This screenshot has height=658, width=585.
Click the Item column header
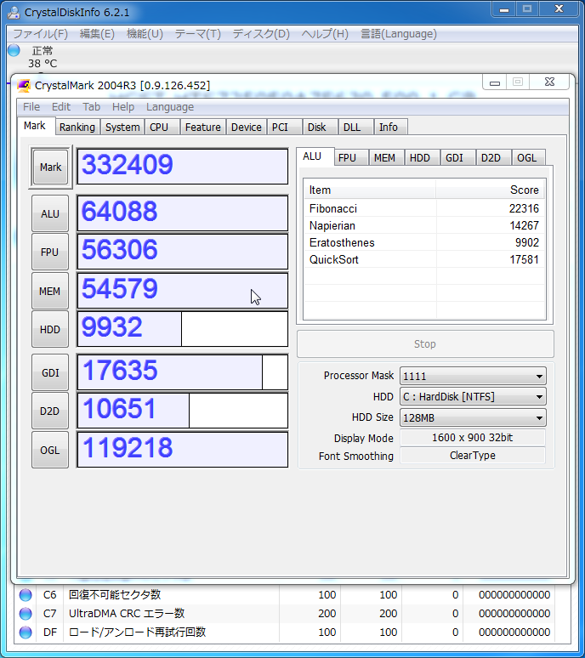(x=370, y=190)
